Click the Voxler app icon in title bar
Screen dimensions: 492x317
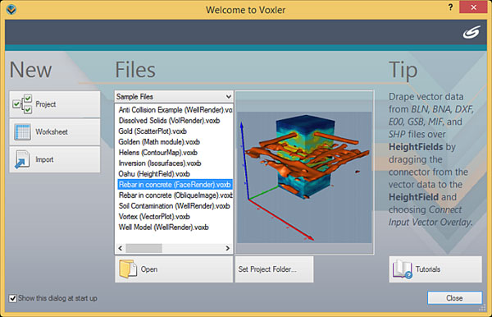(11, 9)
